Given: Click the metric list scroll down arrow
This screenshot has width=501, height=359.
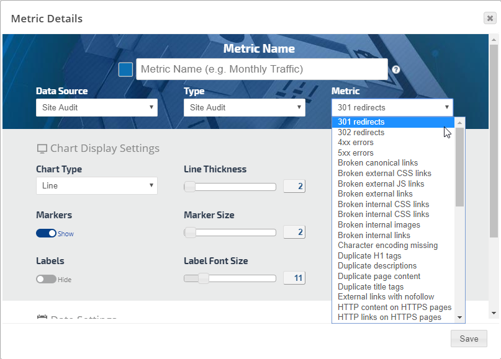Looking at the screenshot, I should click(459, 317).
